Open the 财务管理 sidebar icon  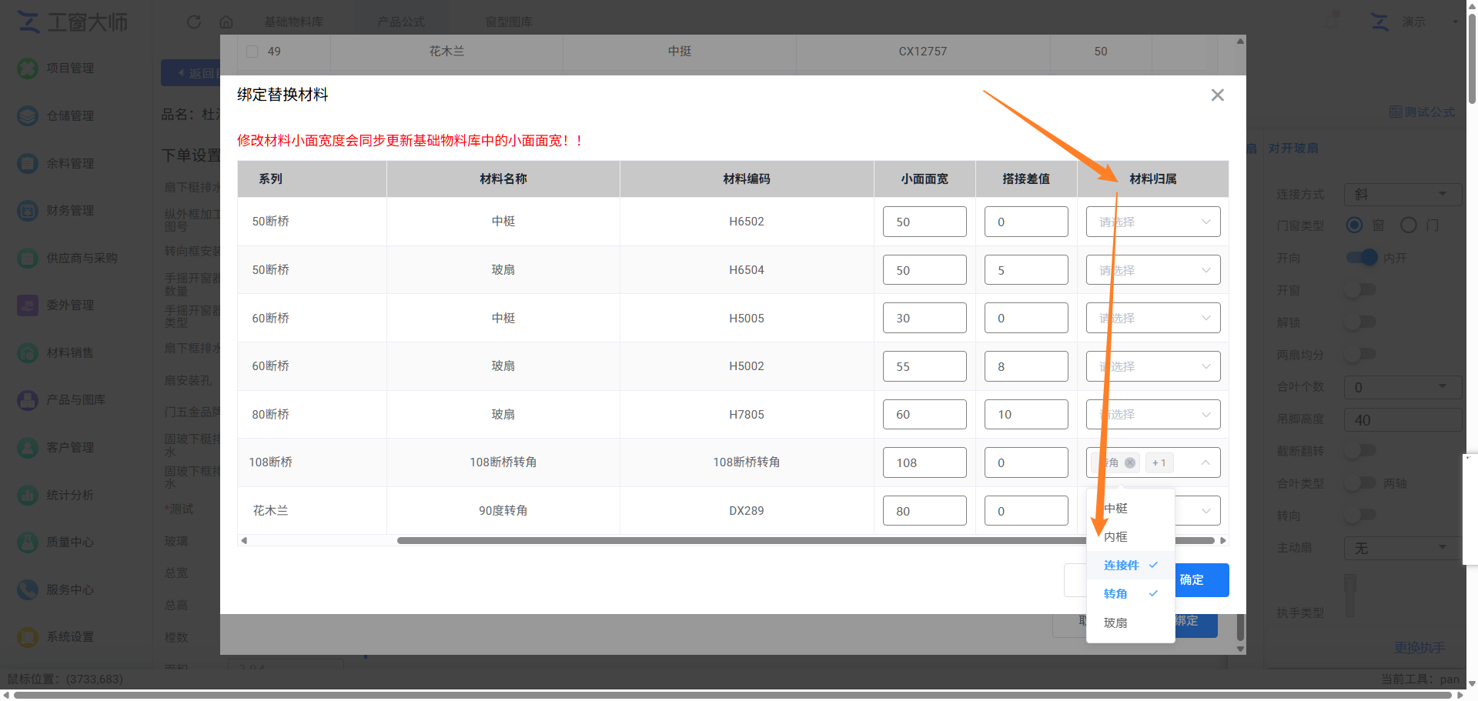[28, 211]
